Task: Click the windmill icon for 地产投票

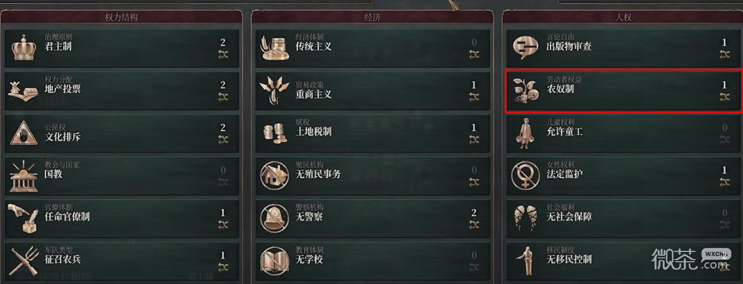Action: [x=24, y=90]
